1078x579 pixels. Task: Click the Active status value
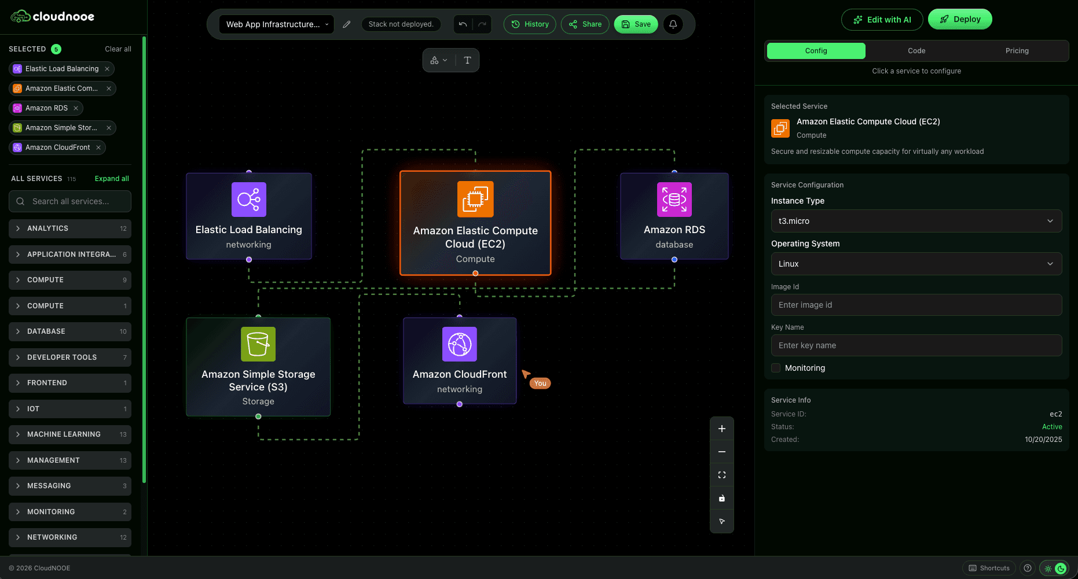pos(1052,427)
